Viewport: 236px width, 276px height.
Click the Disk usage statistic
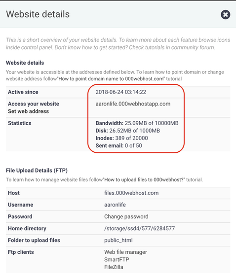pos(128,131)
